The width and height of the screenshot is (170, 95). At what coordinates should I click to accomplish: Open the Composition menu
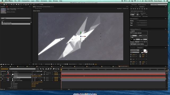pos(25,1)
